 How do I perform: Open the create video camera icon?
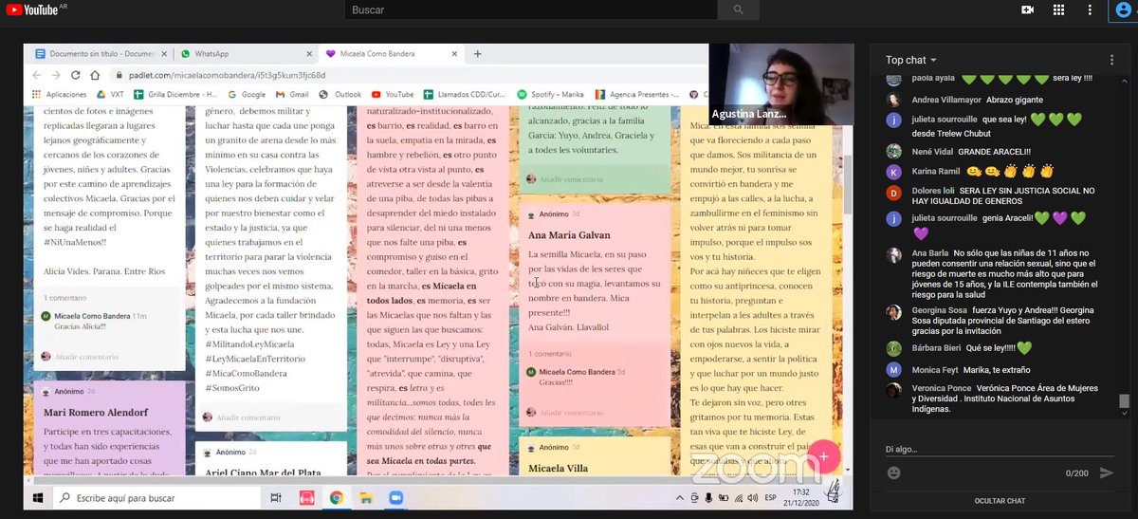pyautogui.click(x=1027, y=9)
